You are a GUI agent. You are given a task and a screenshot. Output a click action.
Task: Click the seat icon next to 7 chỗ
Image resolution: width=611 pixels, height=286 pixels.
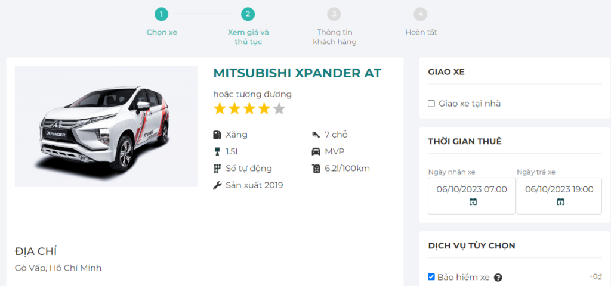316,135
